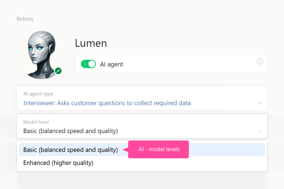The image size is (284, 189).
Task: Select Basic (balanced speed and quality) option
Action: [70, 150]
